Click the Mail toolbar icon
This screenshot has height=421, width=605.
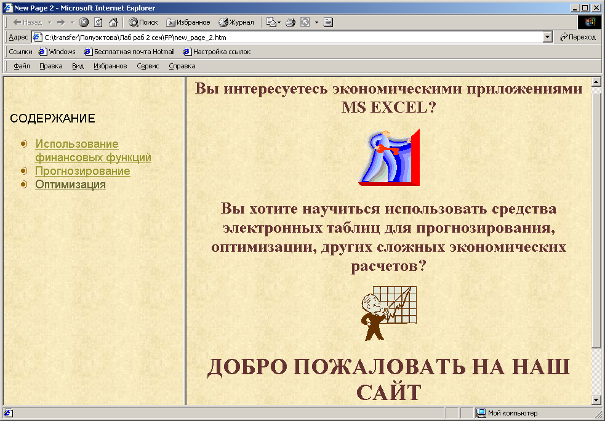coord(271,22)
